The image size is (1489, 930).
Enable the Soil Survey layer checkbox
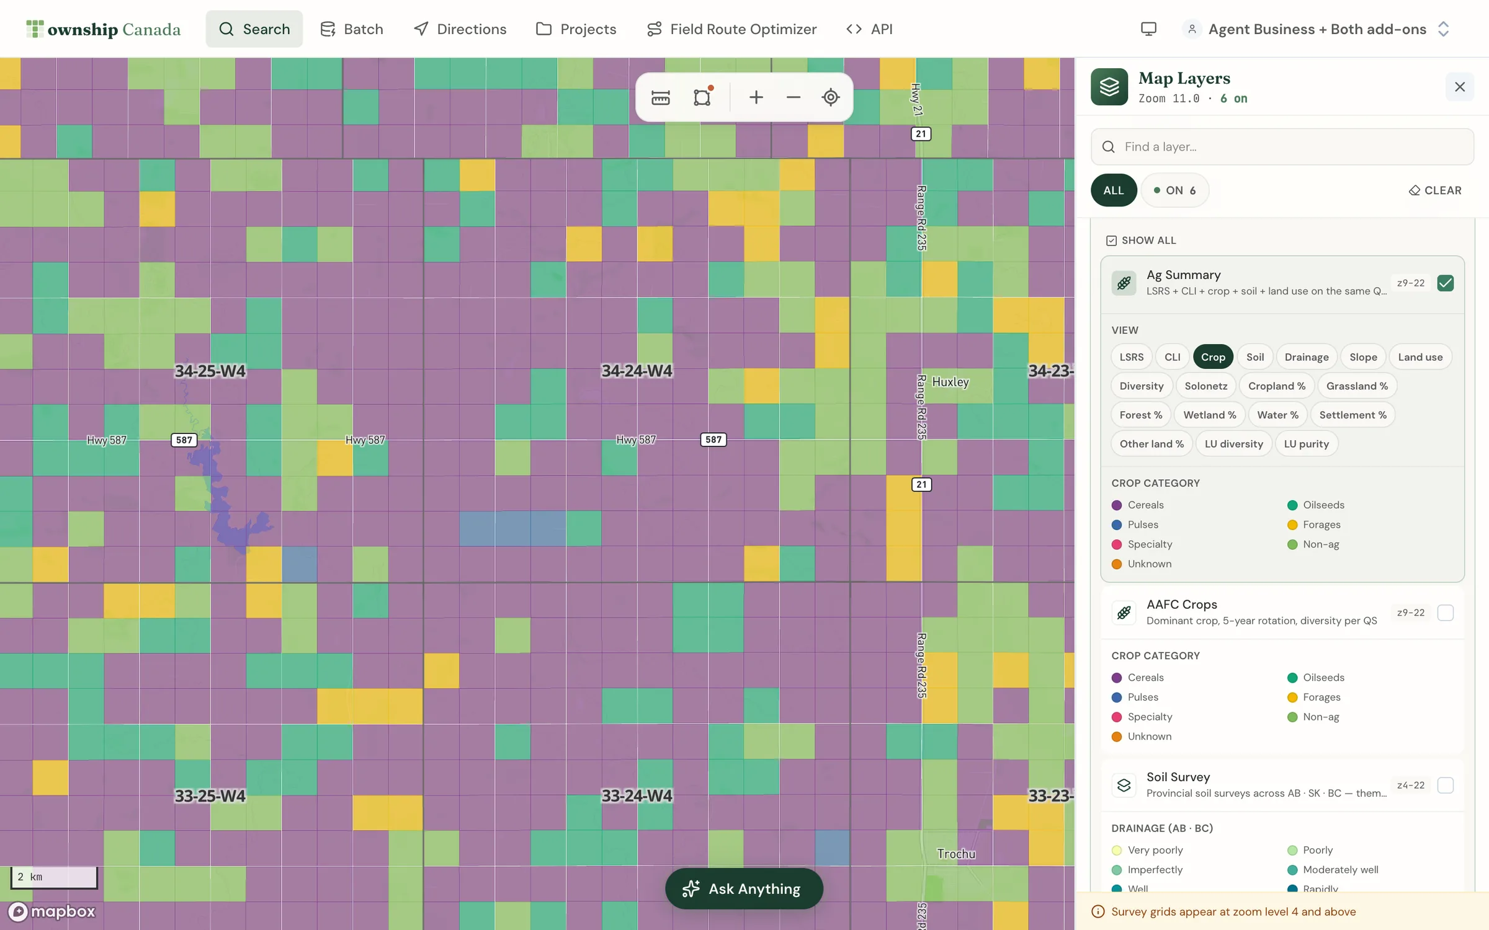1445,786
